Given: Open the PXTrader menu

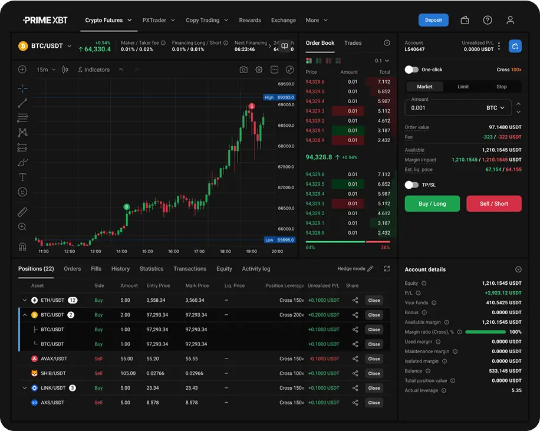Looking at the screenshot, I should pyautogui.click(x=159, y=20).
